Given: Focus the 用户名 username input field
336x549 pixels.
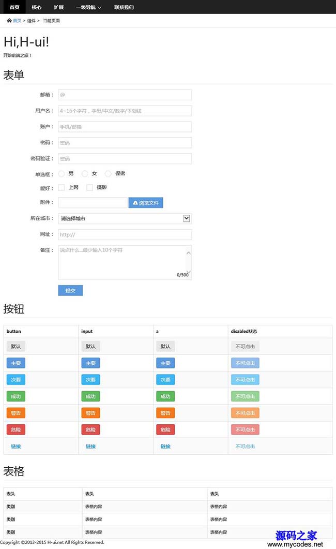Looking at the screenshot, I should pyautogui.click(x=125, y=111).
